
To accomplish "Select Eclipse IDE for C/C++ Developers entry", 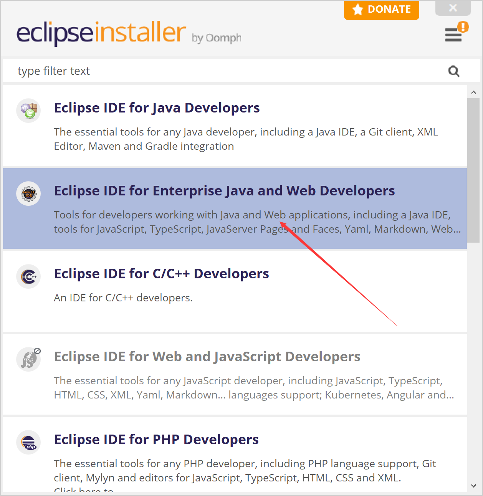I will pos(161,274).
